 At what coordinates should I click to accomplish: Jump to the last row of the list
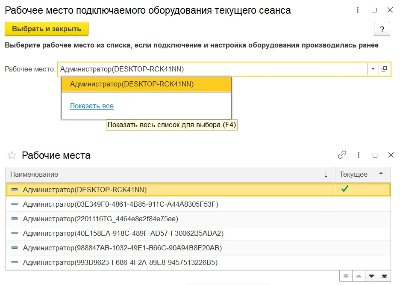coord(384,276)
